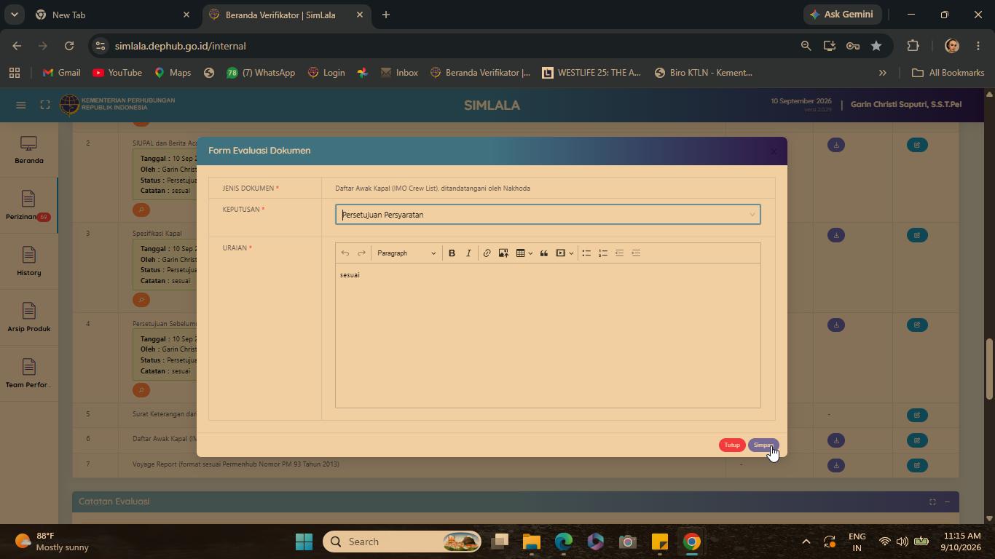Create a numbered list in editor
This screenshot has height=559, width=995.
[x=603, y=253]
